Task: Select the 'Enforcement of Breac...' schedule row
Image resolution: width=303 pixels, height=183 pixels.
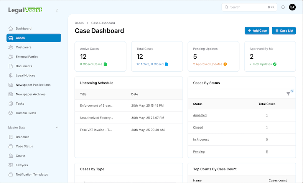Action: [x=129, y=106]
